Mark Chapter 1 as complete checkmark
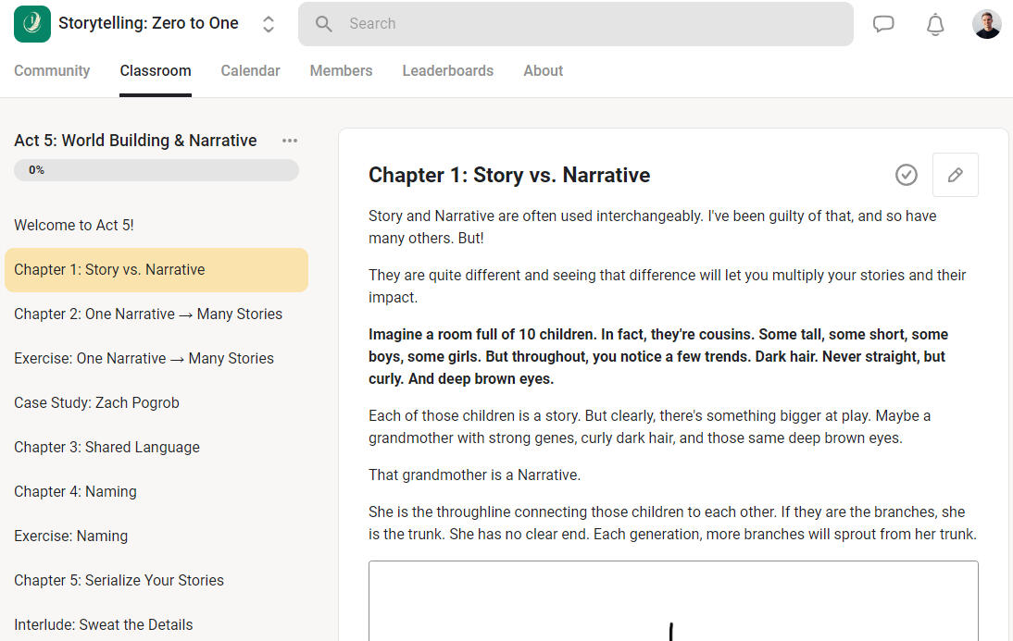The image size is (1013, 641). coord(907,175)
